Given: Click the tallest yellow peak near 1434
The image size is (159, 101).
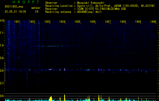Looking at the screenshot, I should (64, 97).
